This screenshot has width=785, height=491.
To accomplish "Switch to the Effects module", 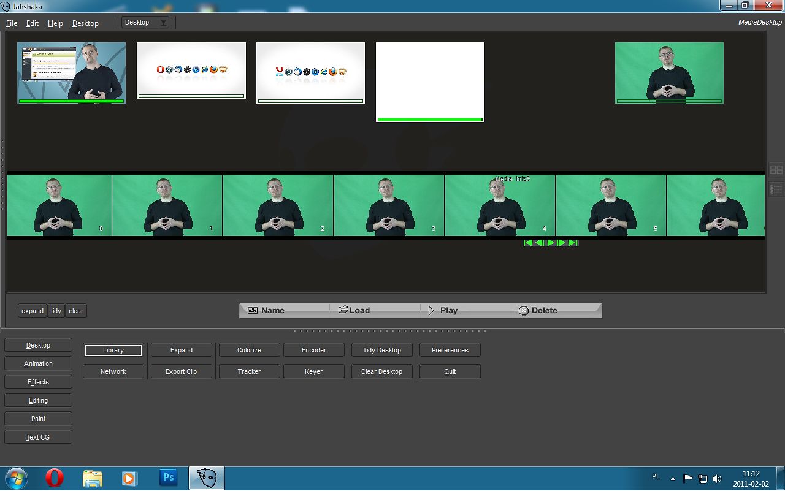I will [38, 382].
